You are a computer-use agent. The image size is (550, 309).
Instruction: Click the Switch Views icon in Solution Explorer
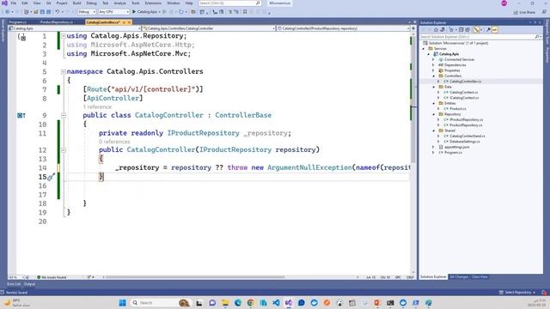point(443,30)
